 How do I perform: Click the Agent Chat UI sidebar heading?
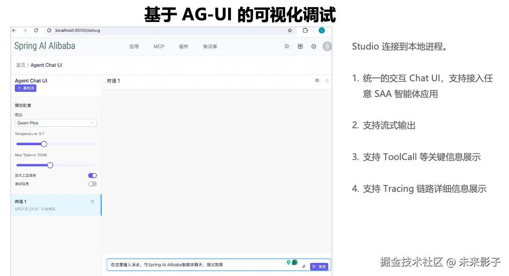click(31, 80)
